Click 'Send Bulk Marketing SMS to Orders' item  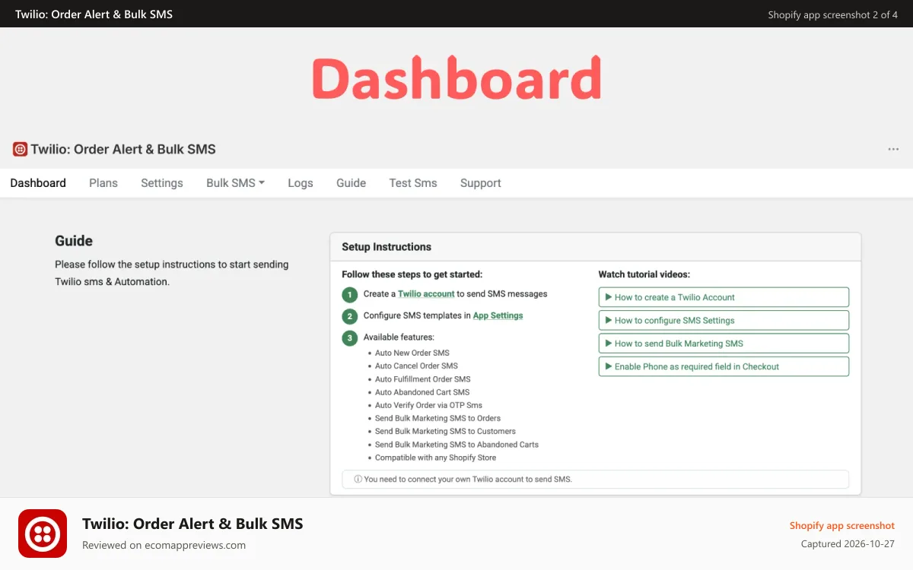(437, 418)
